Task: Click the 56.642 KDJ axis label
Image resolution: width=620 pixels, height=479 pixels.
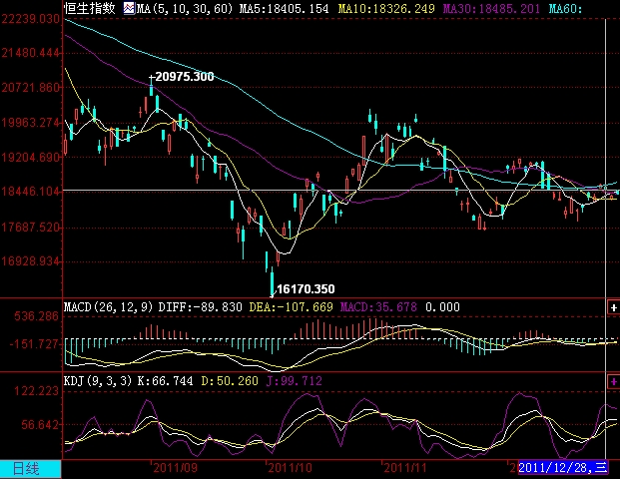Action: click(x=40, y=425)
